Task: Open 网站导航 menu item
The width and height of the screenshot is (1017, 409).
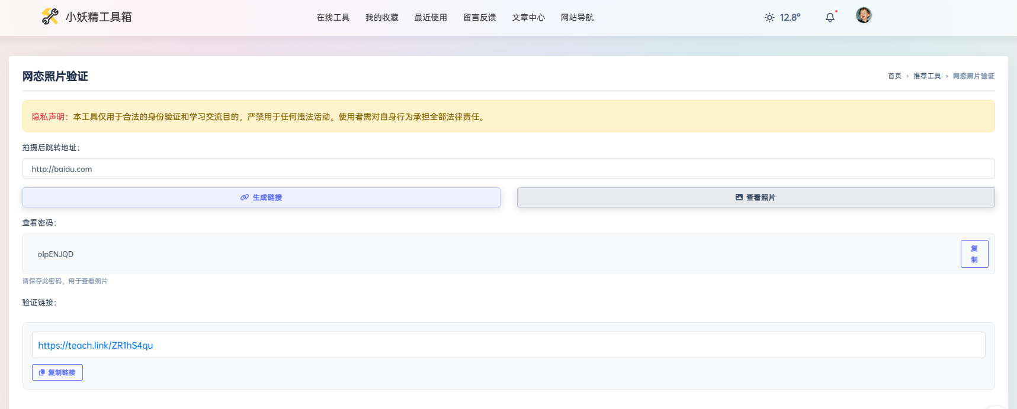Action: [578, 18]
